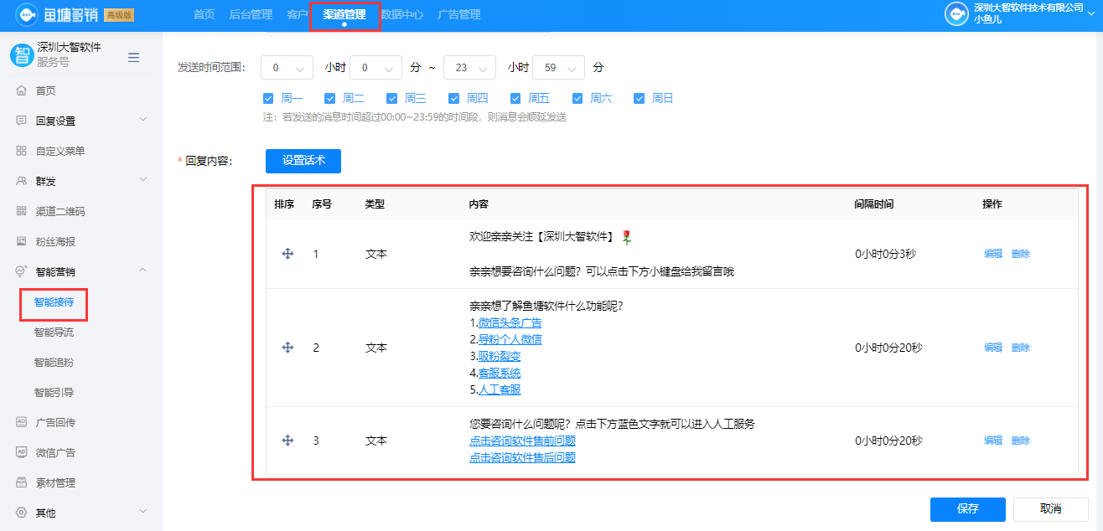
Task: Collapse the sidebar with hamburger icon
Action: 133,57
